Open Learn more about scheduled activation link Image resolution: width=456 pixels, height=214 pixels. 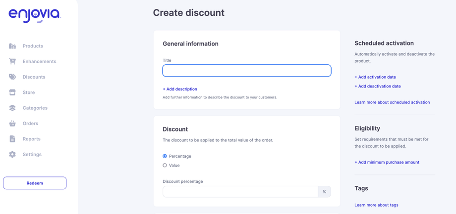392,102
